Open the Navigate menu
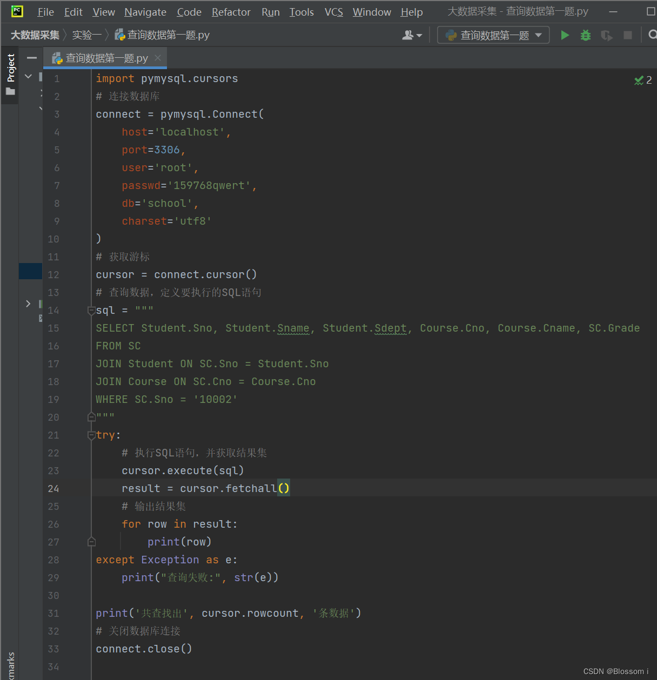The height and width of the screenshot is (680, 657). pos(145,12)
